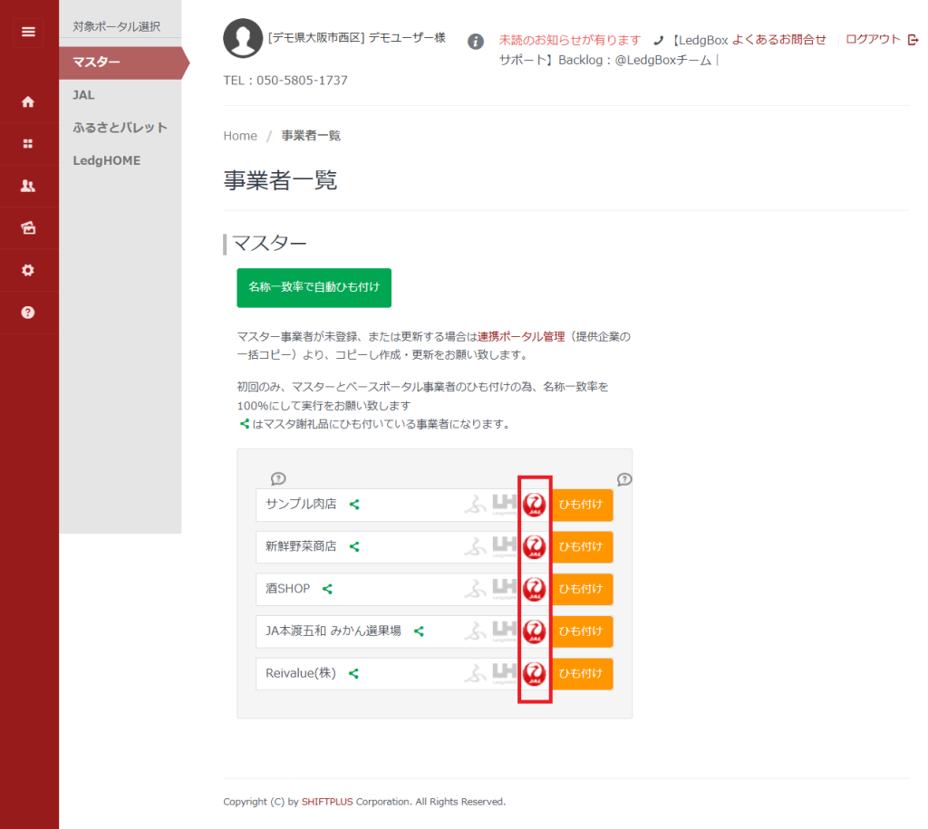Open the users icon in sidebar
This screenshot has height=829, width=928.
coord(28,186)
